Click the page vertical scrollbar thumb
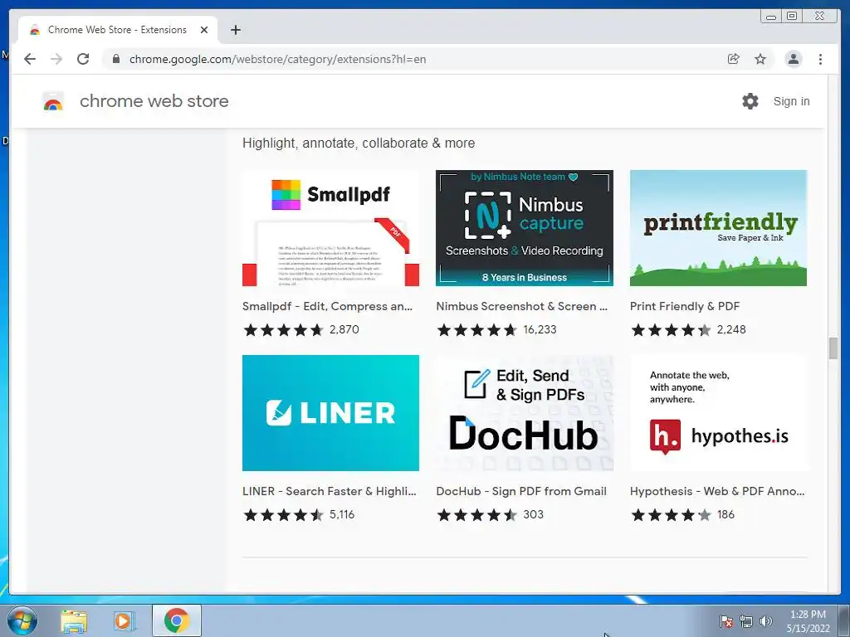 point(833,348)
